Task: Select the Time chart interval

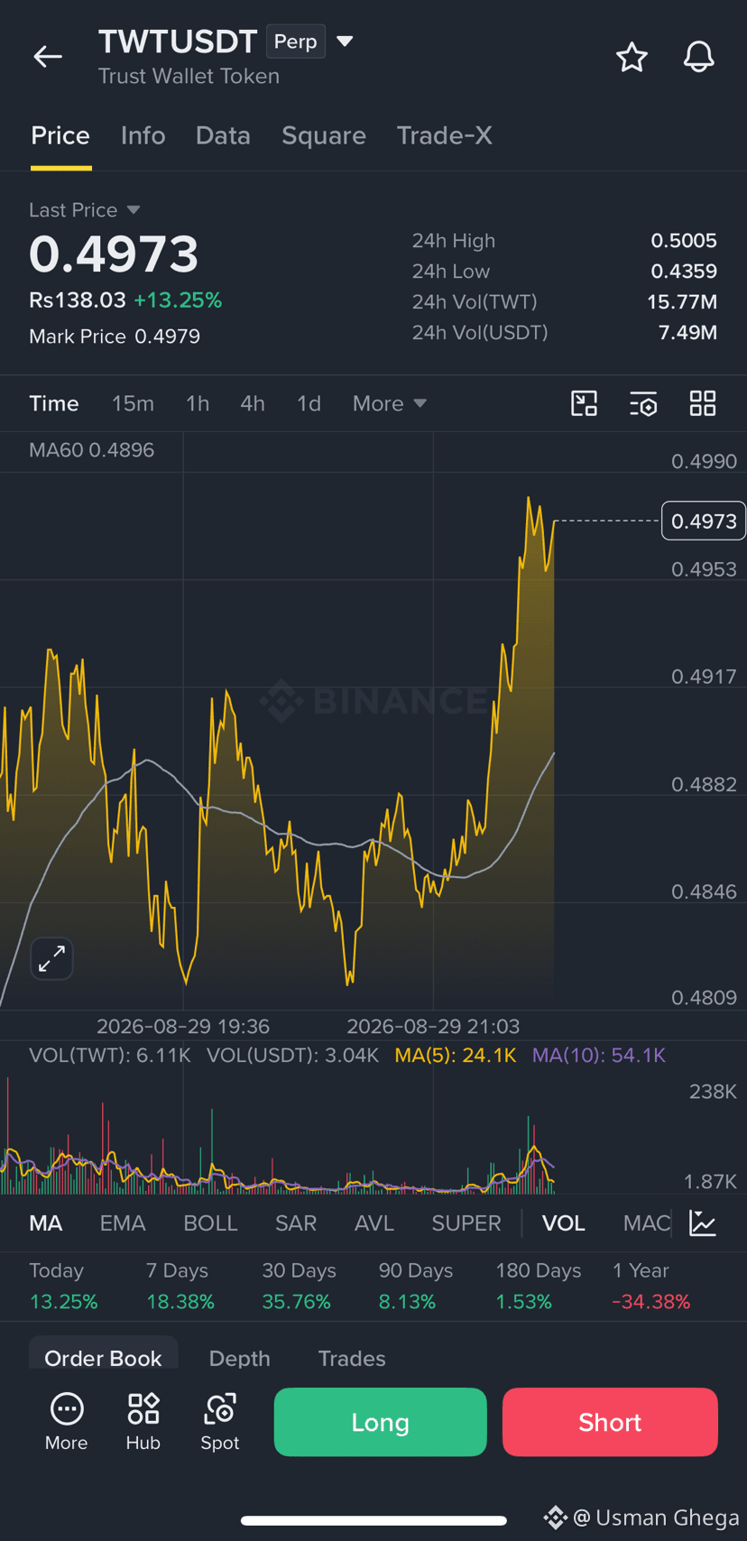Action: click(x=54, y=403)
